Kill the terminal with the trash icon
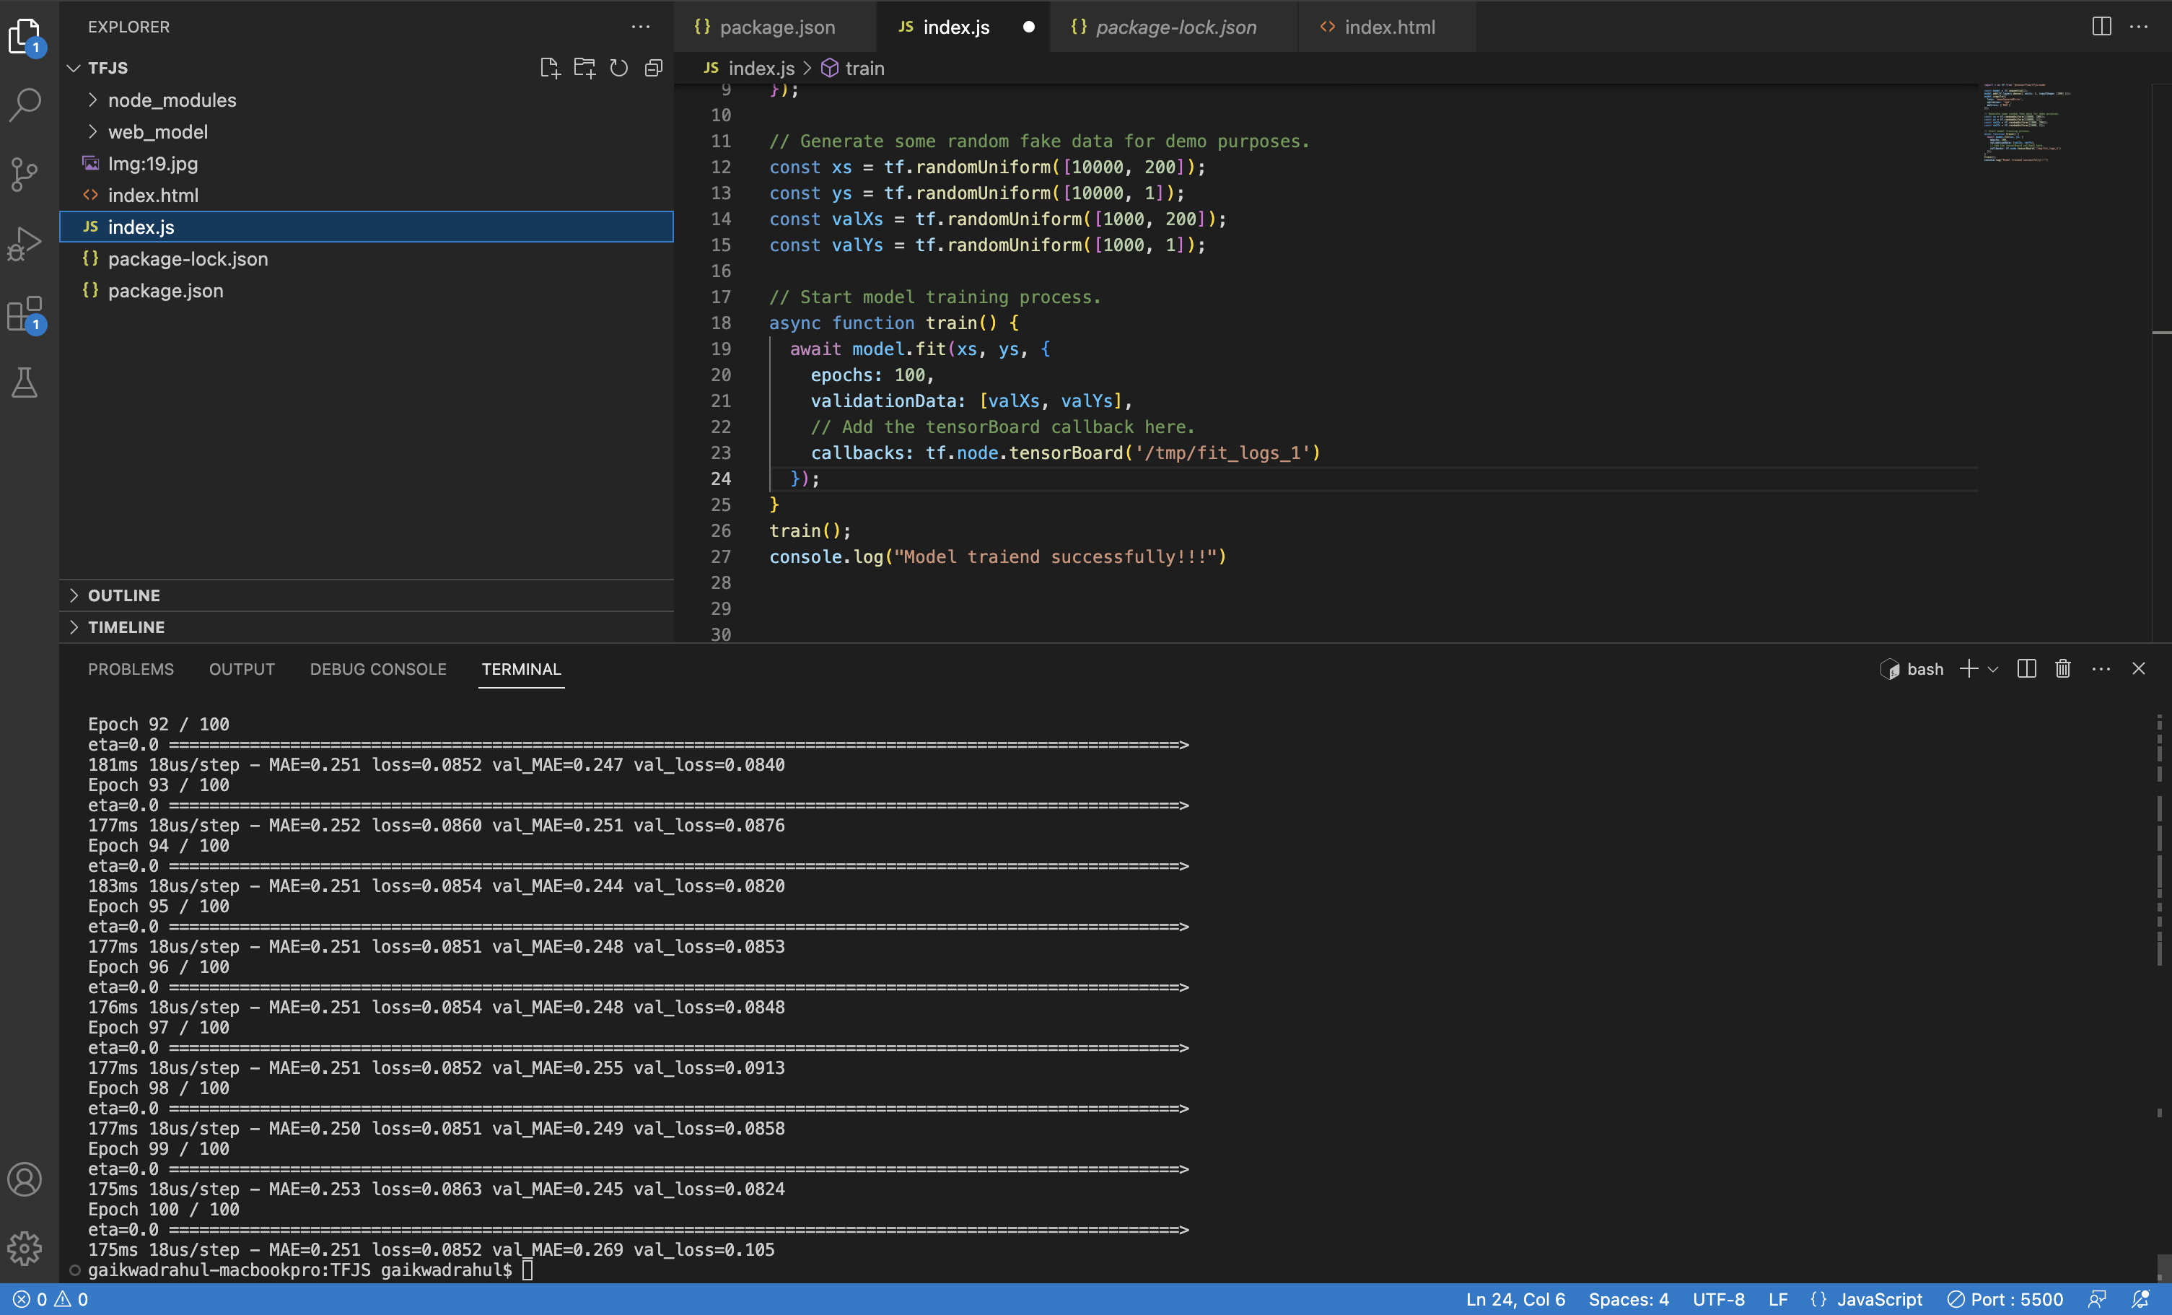Screen dimensions: 2172x1315 (2063, 668)
